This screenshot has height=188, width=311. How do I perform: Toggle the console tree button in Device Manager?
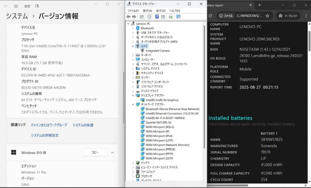pyautogui.click(x=142, y=17)
